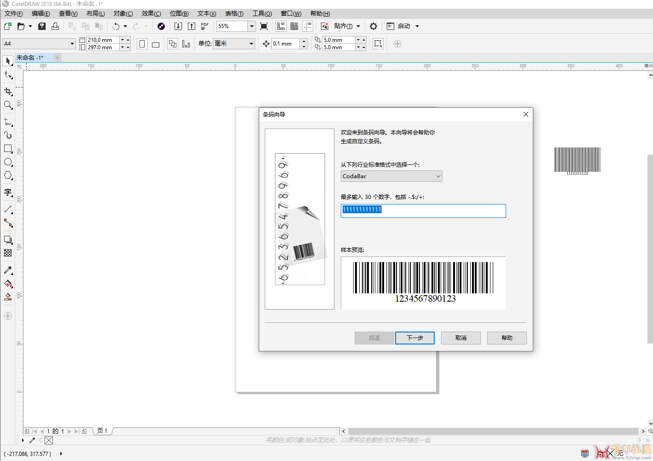Viewport: 653px width, 461px height.
Task: Activate the Text tool
Action: click(8, 192)
